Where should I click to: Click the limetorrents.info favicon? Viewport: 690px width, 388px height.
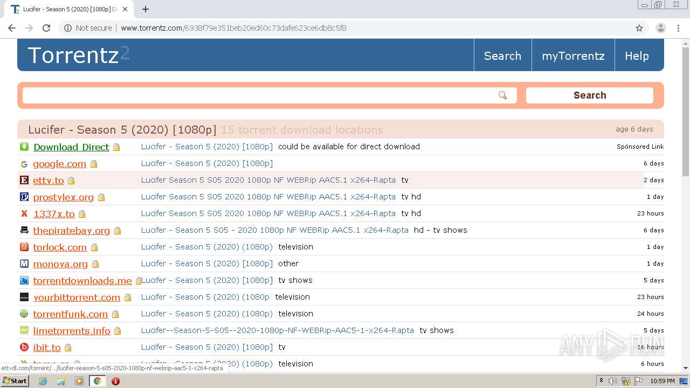click(x=24, y=331)
